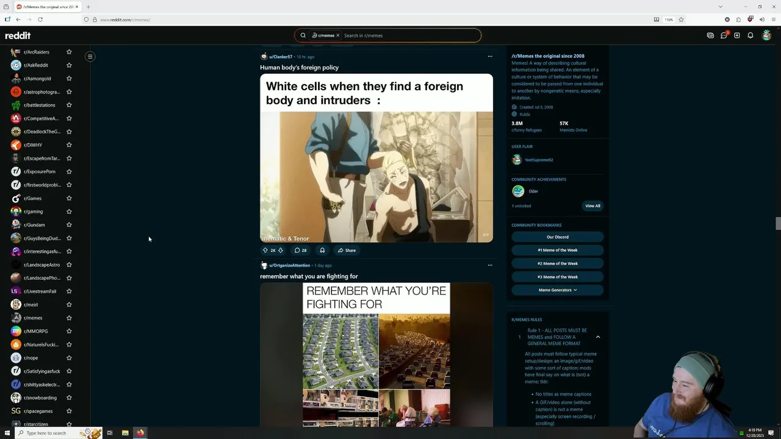Click the Firefox taskbar icon
781x439 pixels.
click(x=140, y=433)
